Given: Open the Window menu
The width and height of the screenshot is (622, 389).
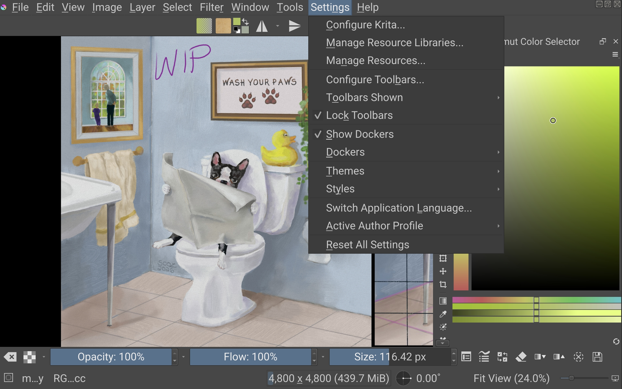Looking at the screenshot, I should pyautogui.click(x=250, y=7).
